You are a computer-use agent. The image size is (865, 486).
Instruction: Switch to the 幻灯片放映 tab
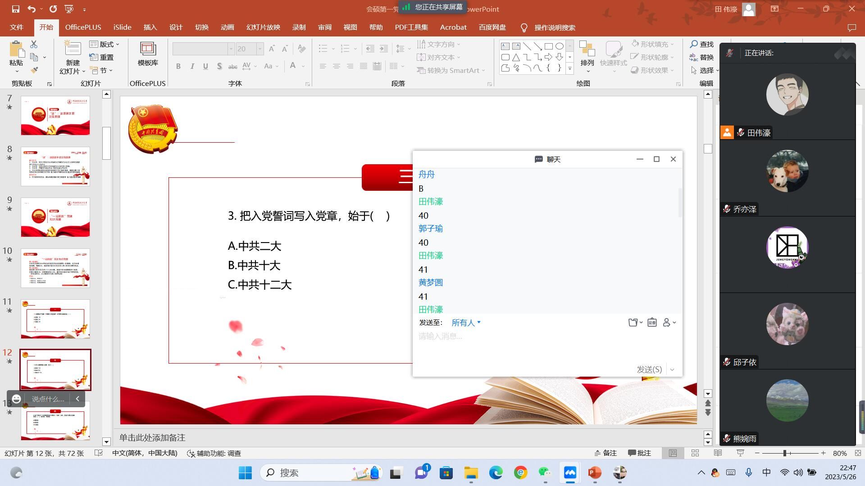[x=263, y=27]
